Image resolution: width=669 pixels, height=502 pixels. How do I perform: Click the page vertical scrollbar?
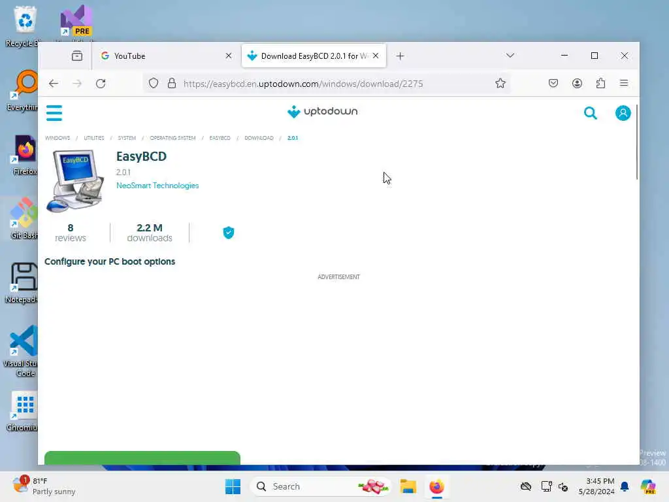[637, 142]
